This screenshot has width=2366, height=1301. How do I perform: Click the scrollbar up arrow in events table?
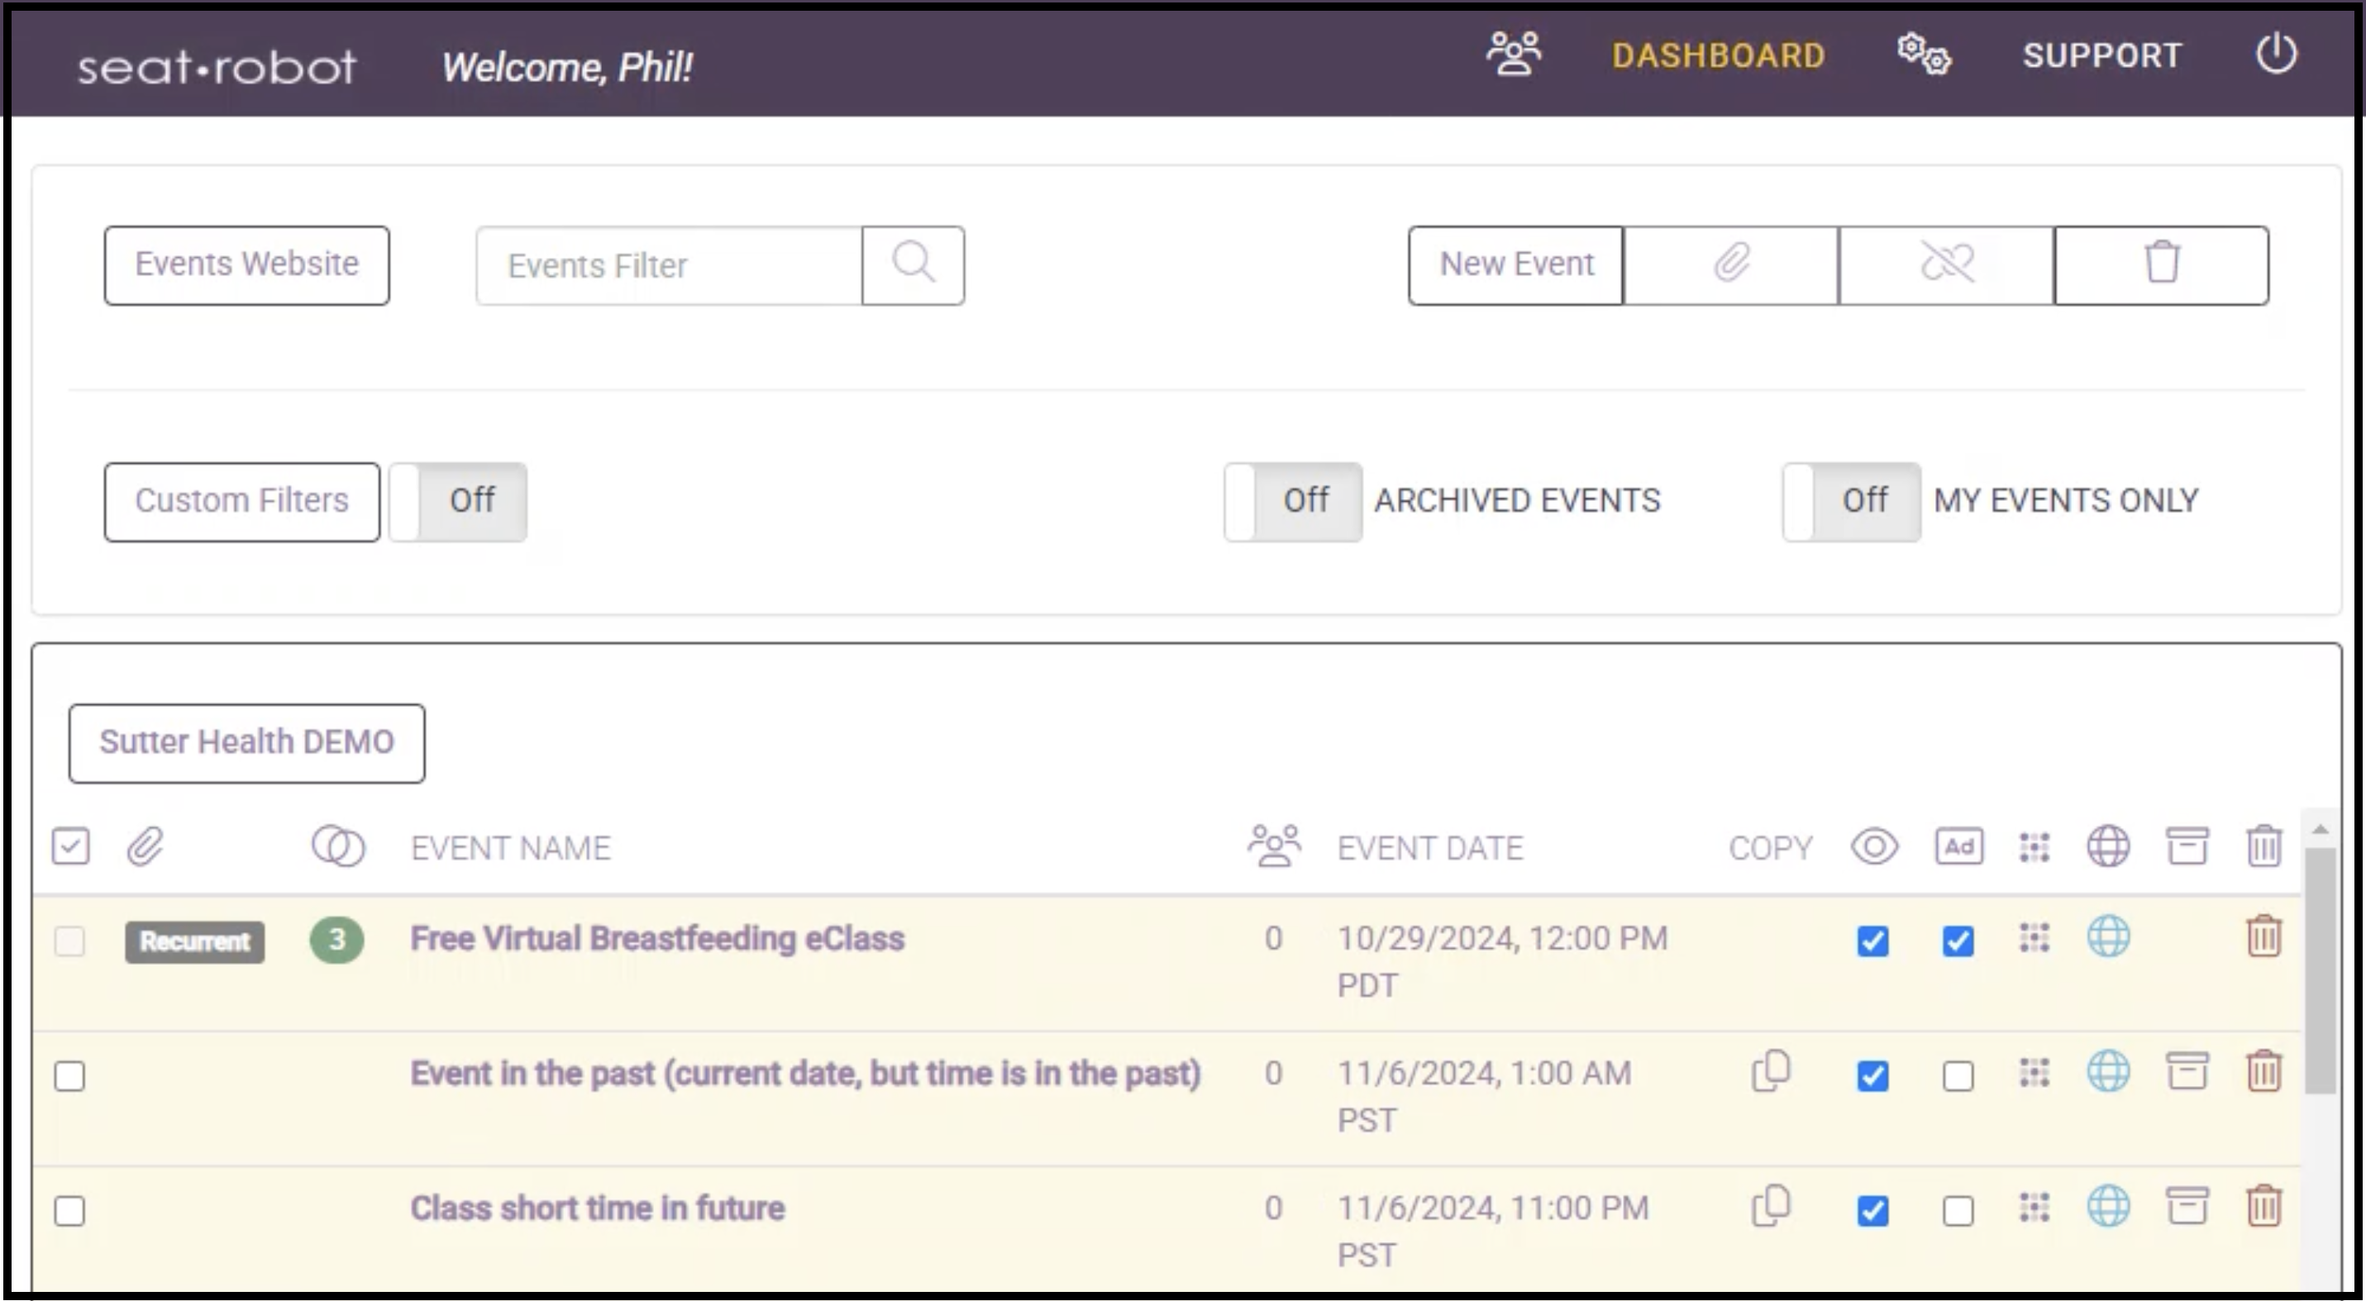pyautogui.click(x=2321, y=829)
